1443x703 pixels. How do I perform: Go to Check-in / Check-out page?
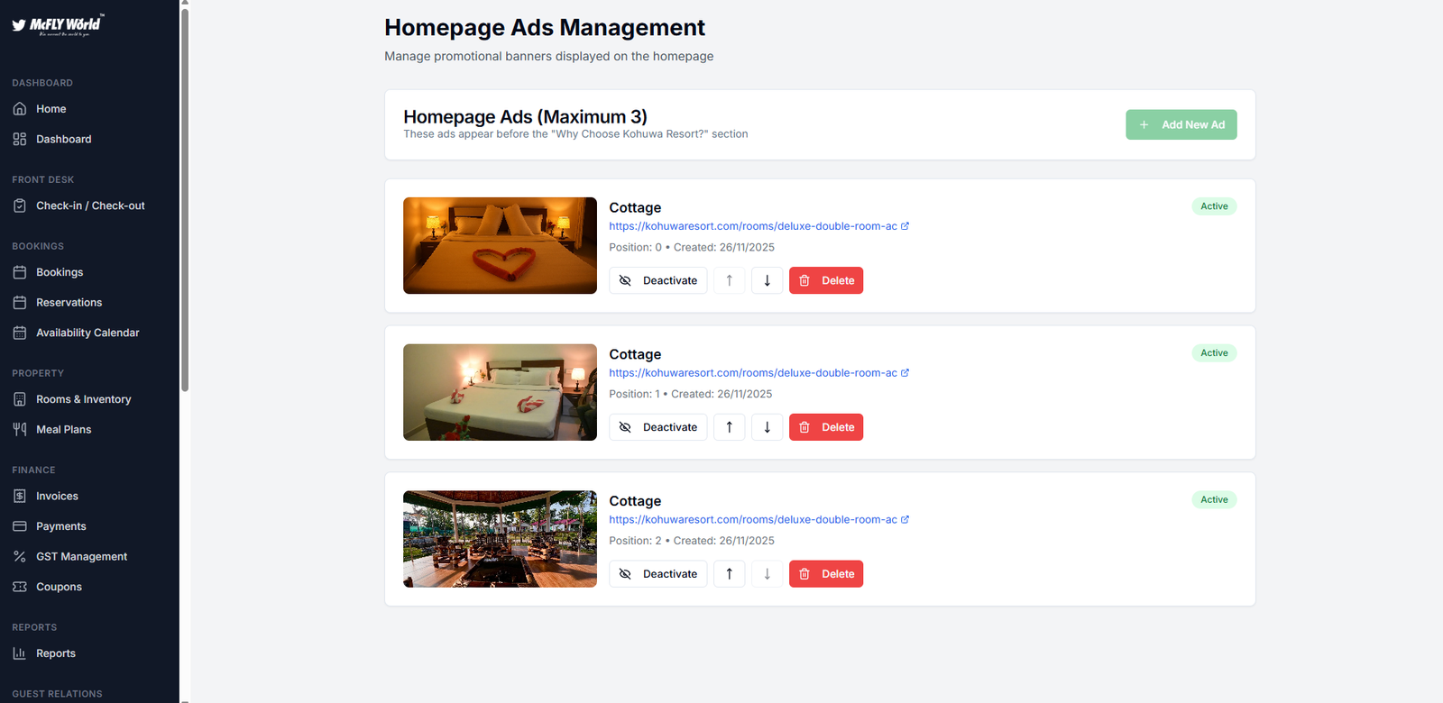click(90, 206)
